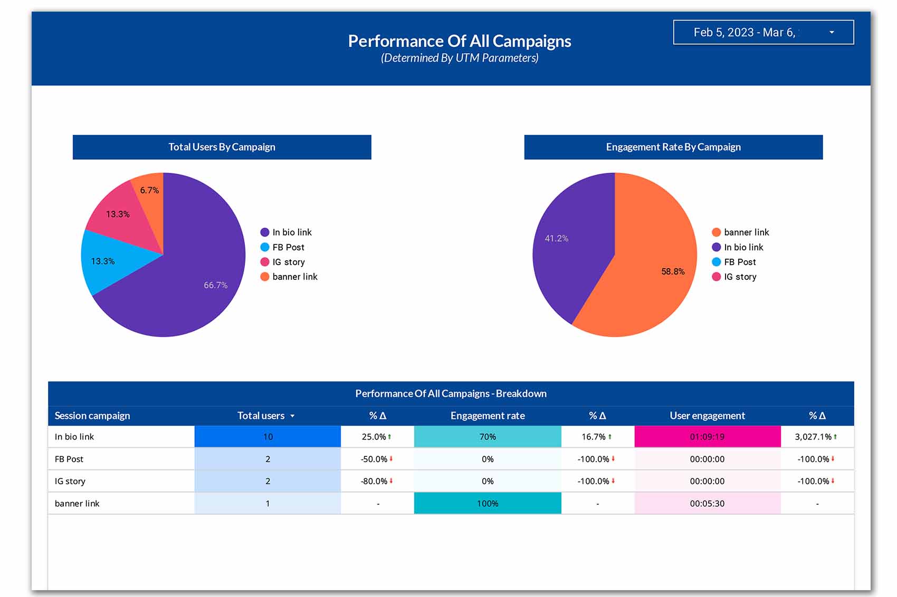Click IG story legend dot in Engagement Rate chart

717,277
